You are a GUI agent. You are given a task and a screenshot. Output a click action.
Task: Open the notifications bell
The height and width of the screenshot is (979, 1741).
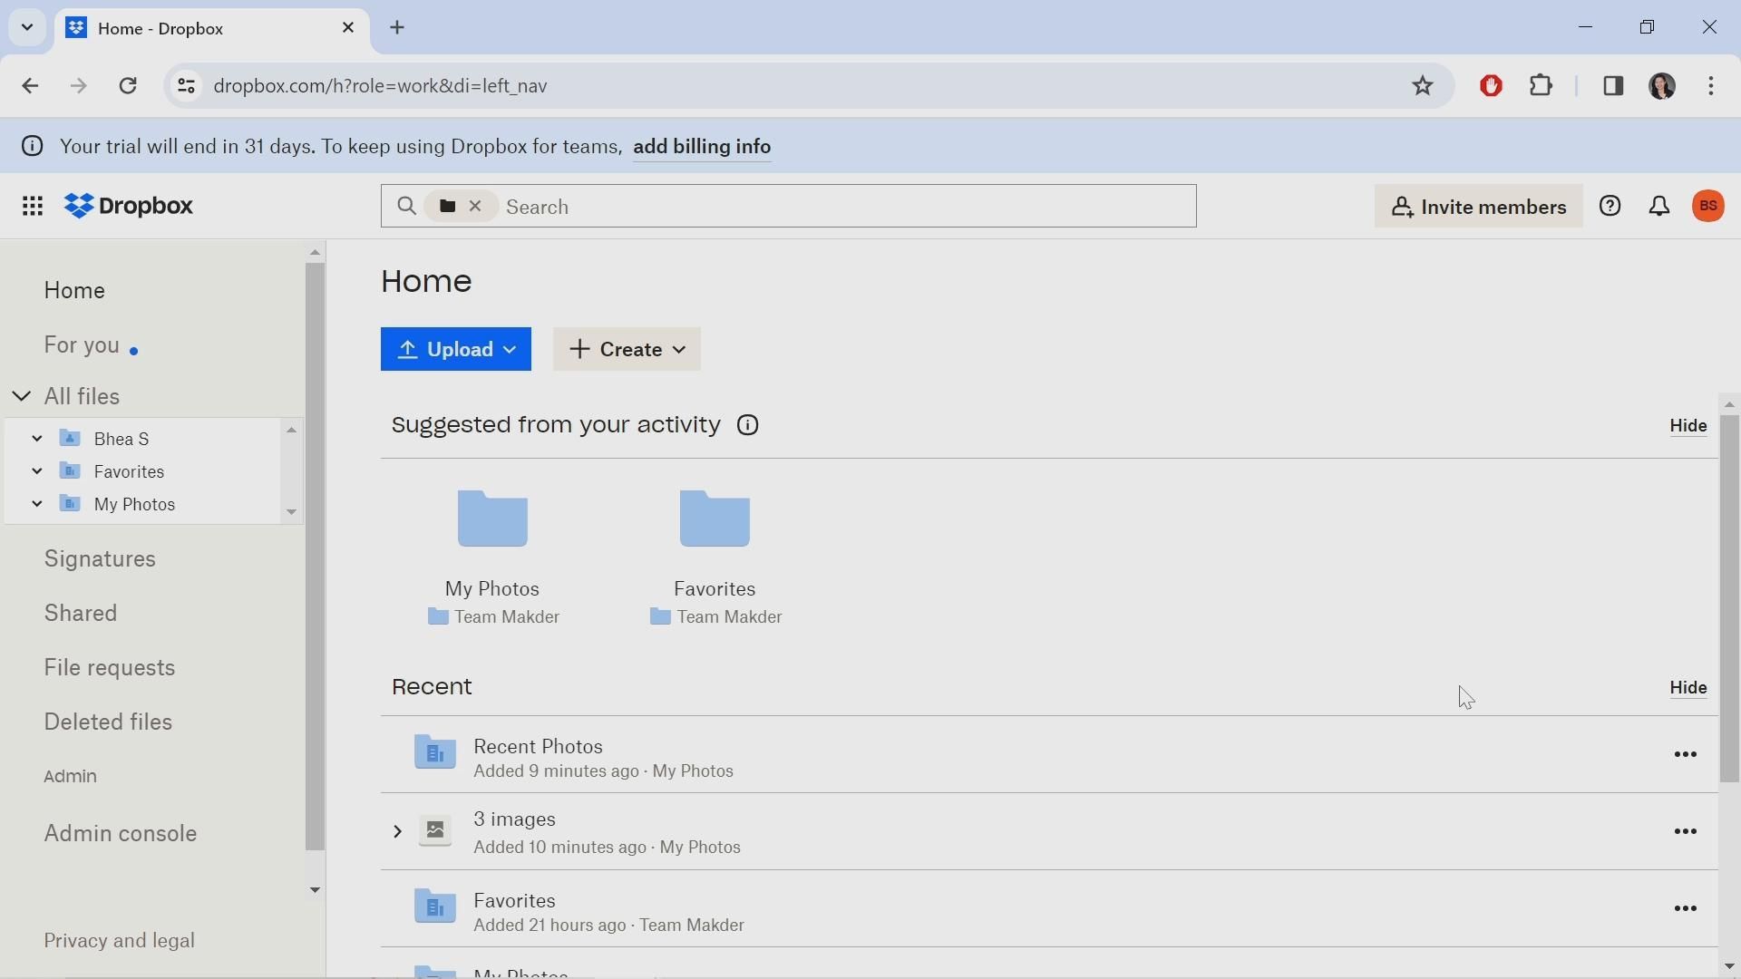(1659, 207)
